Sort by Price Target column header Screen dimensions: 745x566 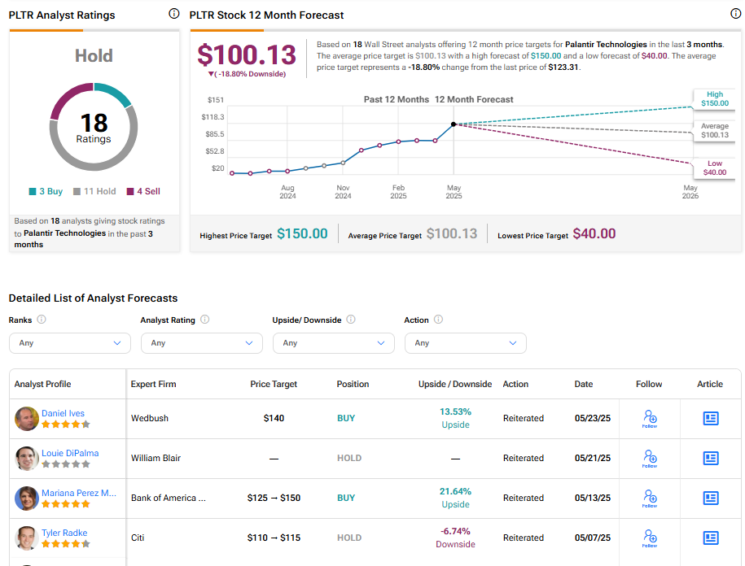[274, 384]
